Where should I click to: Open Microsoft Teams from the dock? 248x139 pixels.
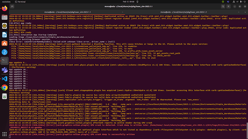point(4,70)
